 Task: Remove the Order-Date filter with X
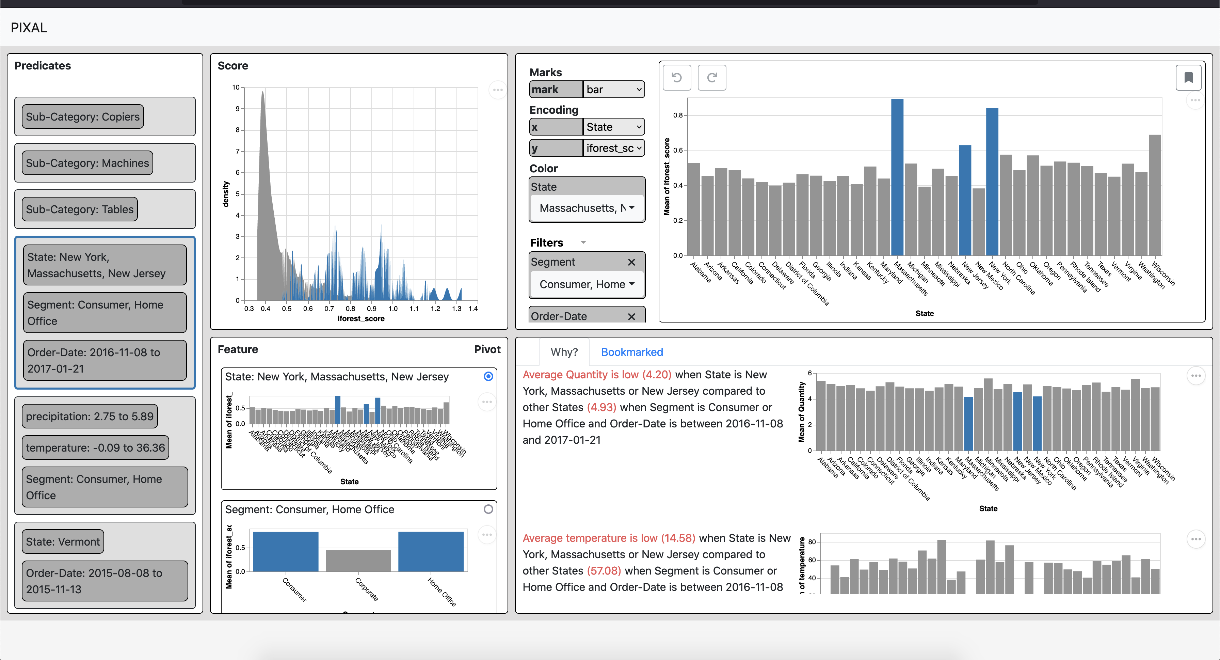(x=631, y=316)
